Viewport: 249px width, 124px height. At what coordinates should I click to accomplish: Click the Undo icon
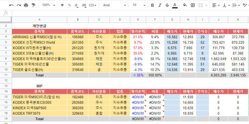(11, 5)
